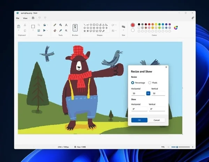Expand the Flip dropdown arrow

pyautogui.click(x=47, y=31)
